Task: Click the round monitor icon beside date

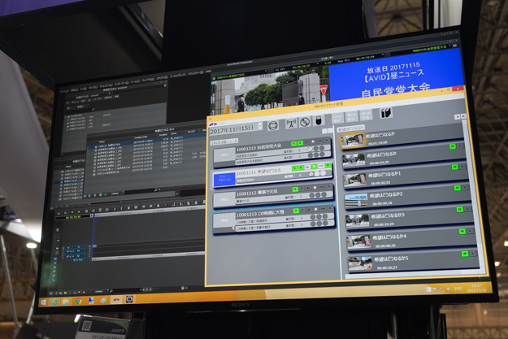Action: point(273,126)
